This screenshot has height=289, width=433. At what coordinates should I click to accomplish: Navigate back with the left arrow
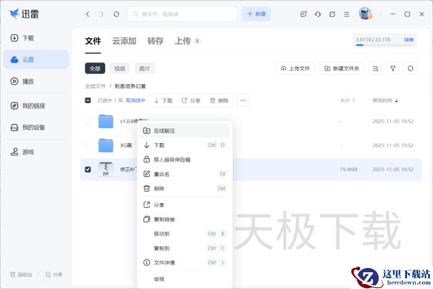pos(88,14)
